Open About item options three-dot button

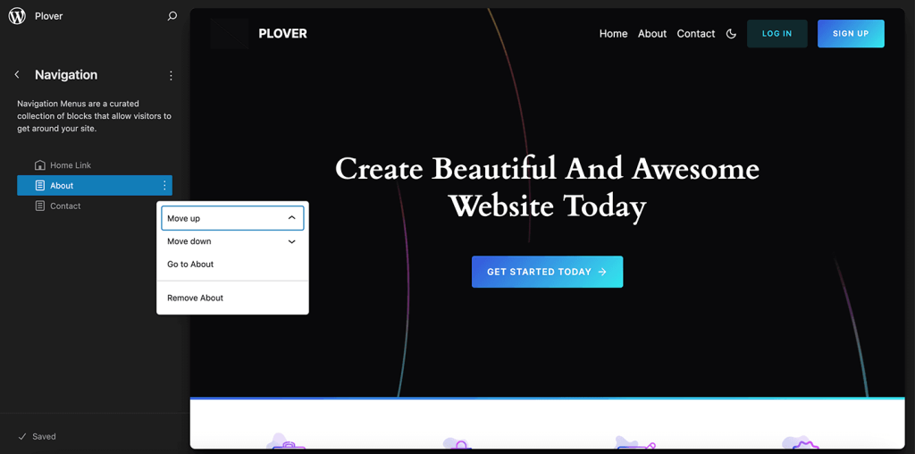point(164,186)
